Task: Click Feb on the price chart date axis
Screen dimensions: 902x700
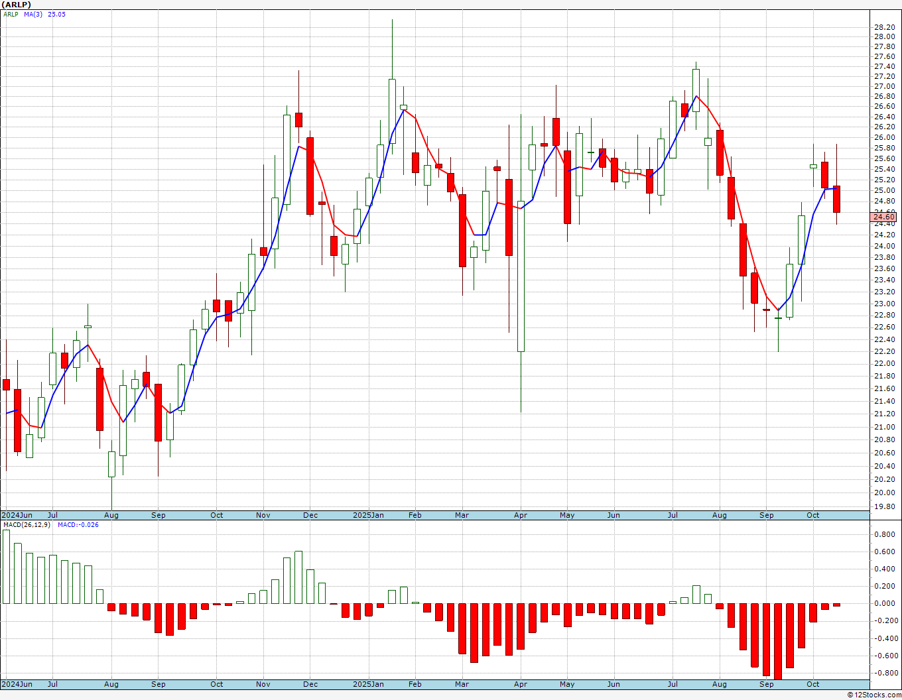Action: [x=415, y=515]
